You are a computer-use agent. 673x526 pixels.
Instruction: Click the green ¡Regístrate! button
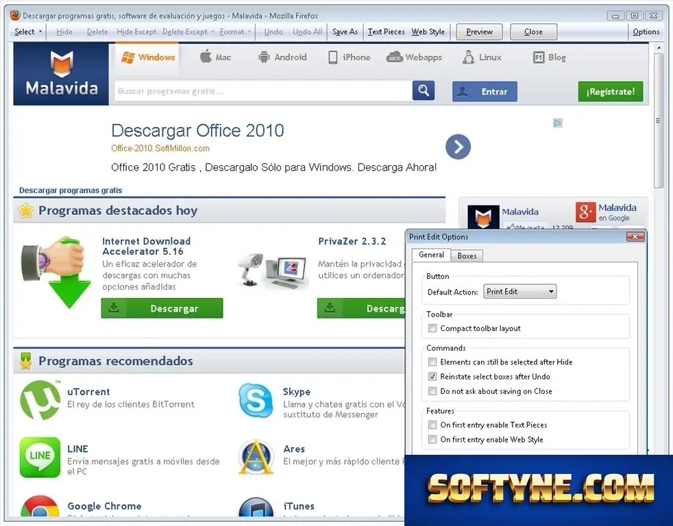click(611, 91)
